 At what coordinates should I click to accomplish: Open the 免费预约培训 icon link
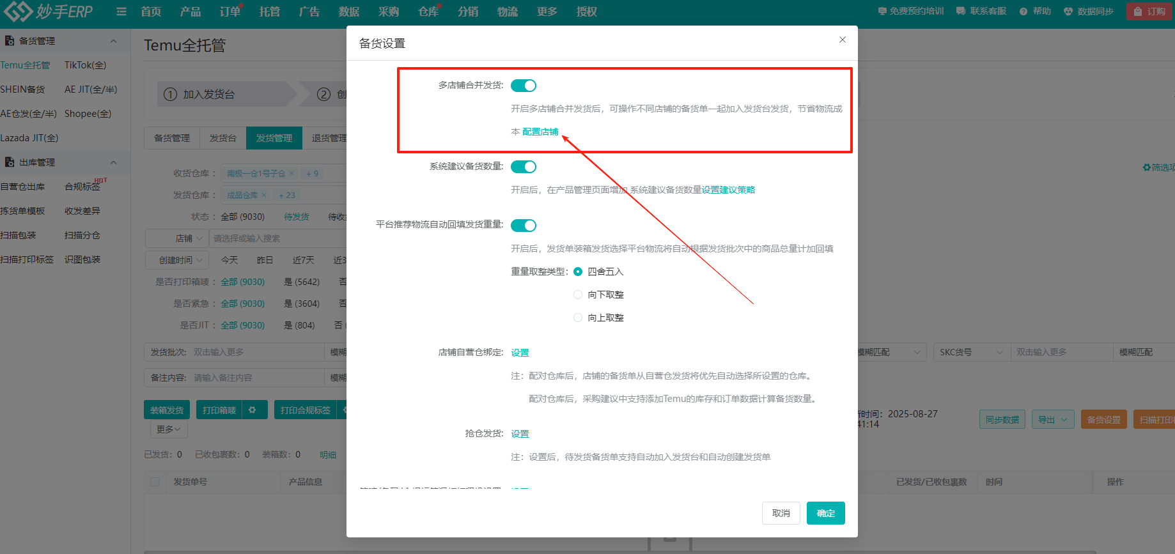(883, 12)
